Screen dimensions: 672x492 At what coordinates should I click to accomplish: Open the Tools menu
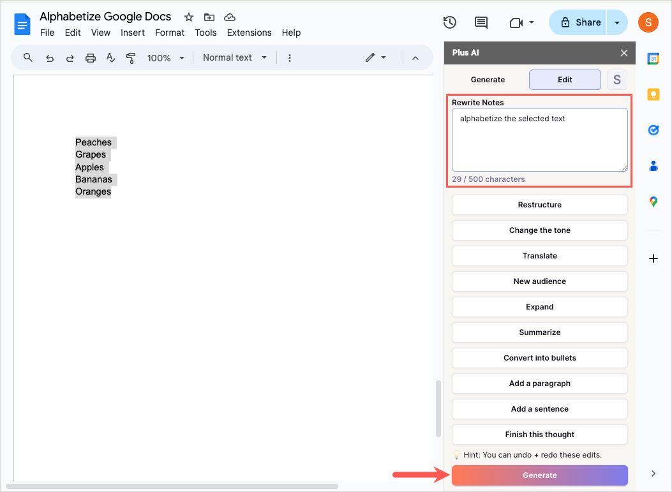click(x=205, y=33)
